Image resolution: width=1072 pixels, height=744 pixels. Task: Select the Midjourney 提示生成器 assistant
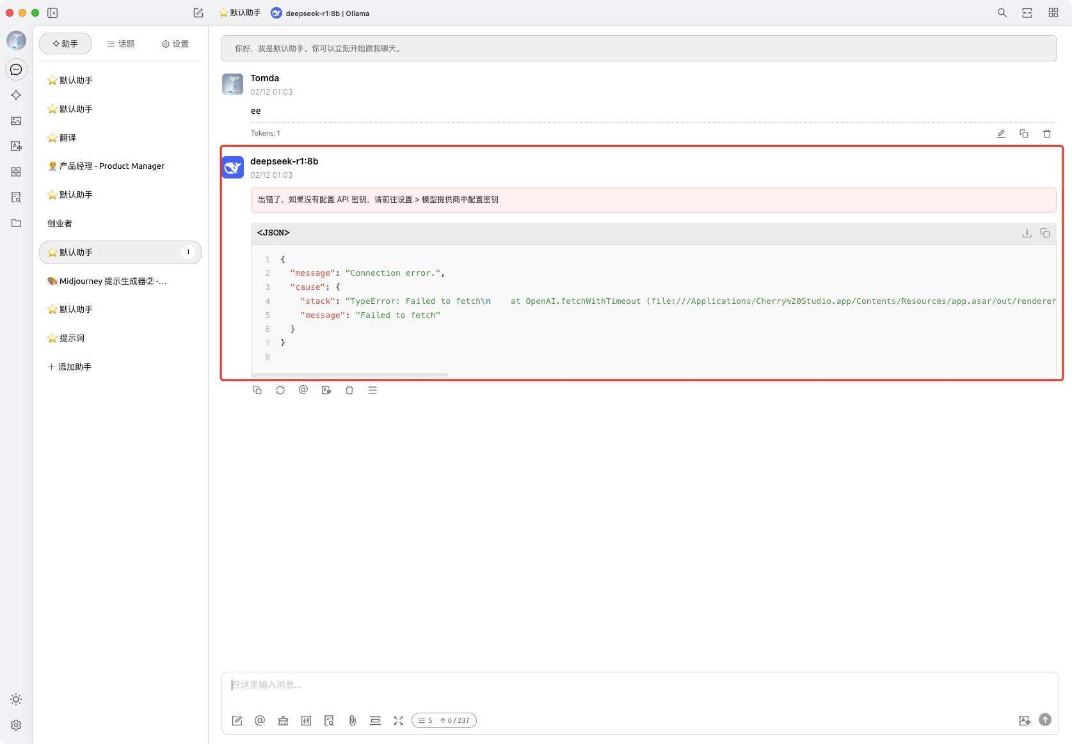coord(120,281)
